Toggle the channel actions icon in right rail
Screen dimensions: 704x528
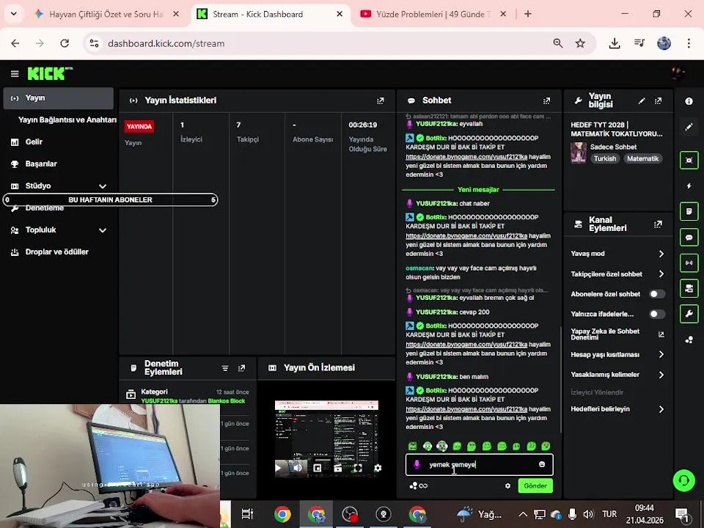point(689,288)
